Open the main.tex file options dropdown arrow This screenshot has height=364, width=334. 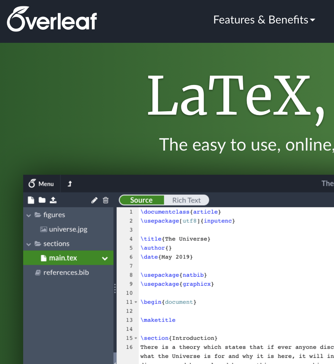105,258
